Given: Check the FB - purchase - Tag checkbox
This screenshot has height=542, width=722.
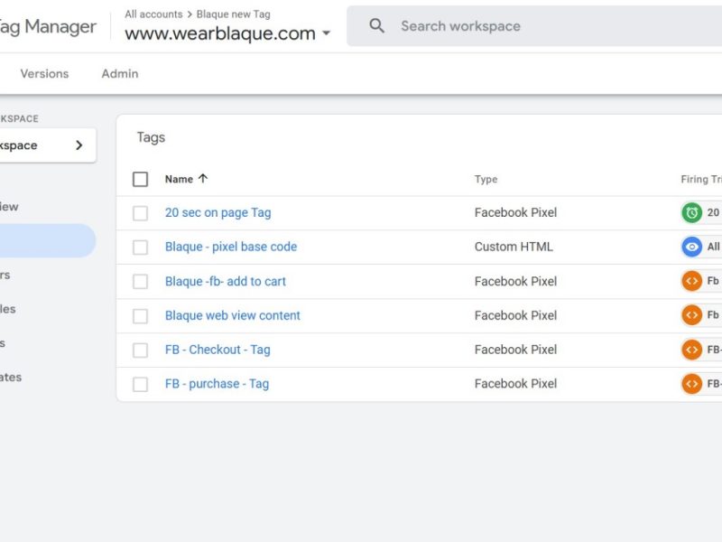Looking at the screenshot, I should pyautogui.click(x=141, y=384).
